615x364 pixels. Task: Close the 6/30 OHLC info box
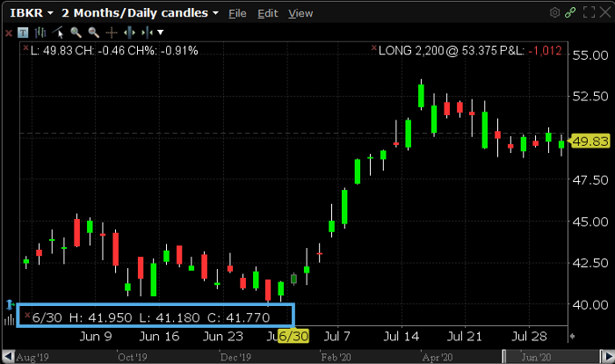tap(26, 315)
